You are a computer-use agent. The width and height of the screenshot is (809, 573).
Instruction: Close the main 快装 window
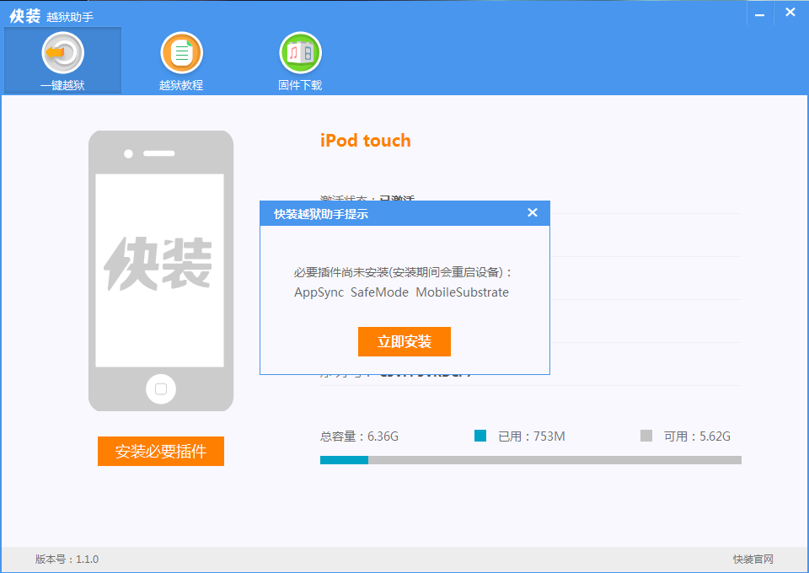coord(790,13)
